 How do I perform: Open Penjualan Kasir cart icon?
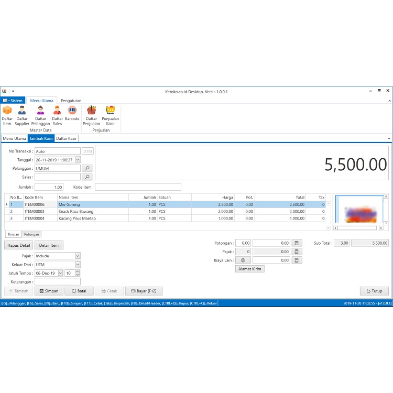[x=110, y=116]
